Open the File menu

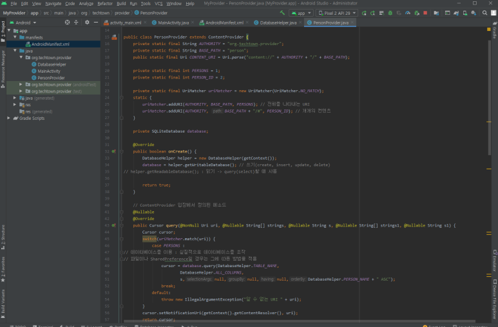14,3
